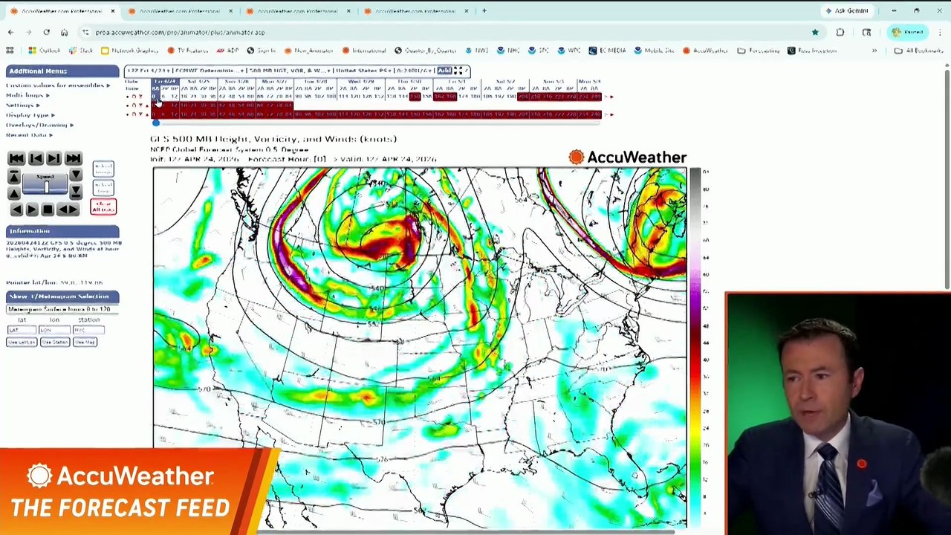Expand the Overlays/Drawing menu

coord(39,125)
